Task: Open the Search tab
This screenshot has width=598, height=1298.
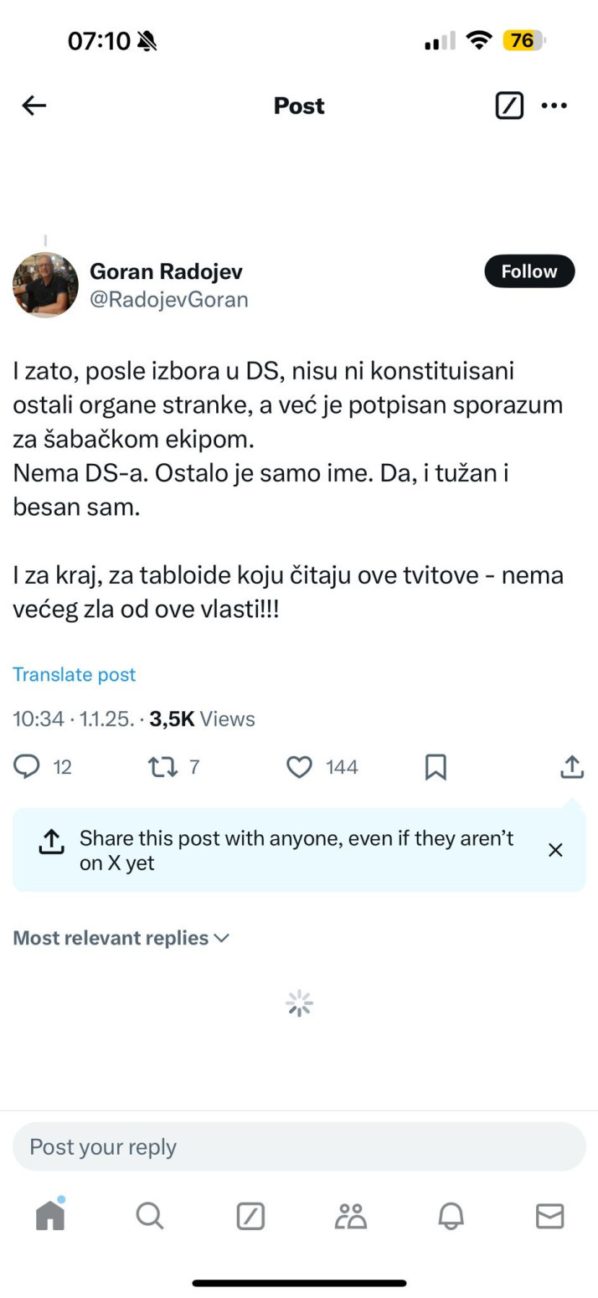Action: click(150, 1215)
